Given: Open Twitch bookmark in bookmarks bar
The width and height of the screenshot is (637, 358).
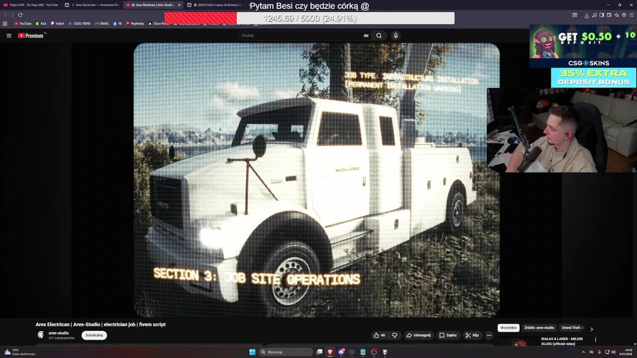Looking at the screenshot, I should tap(57, 23).
